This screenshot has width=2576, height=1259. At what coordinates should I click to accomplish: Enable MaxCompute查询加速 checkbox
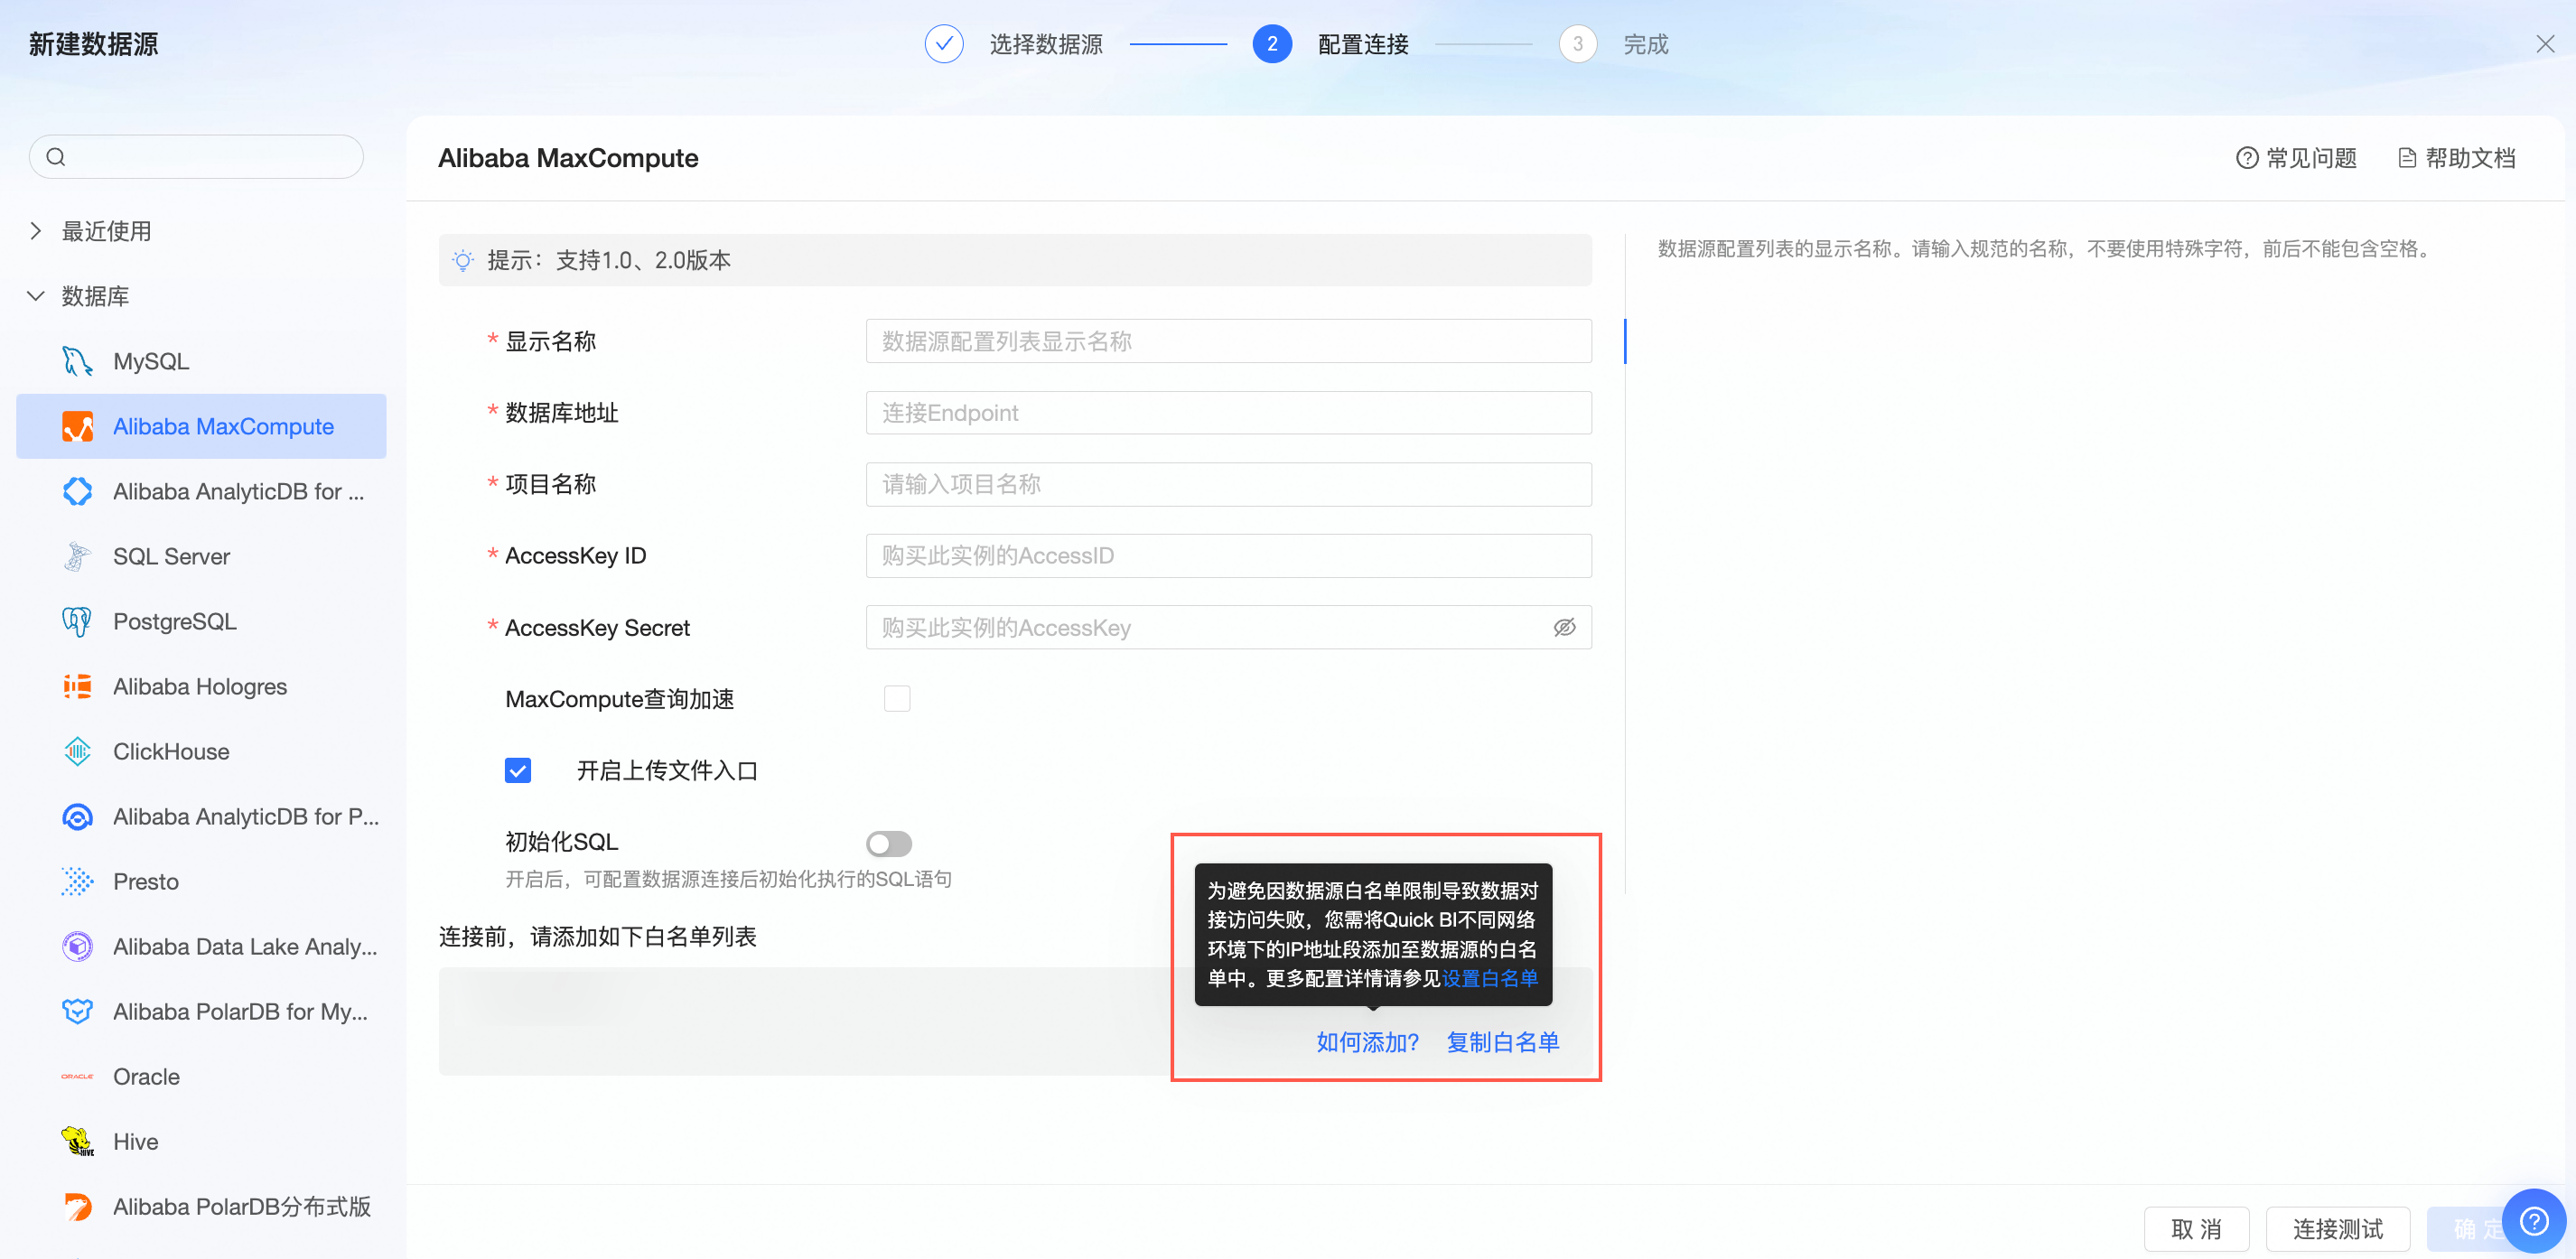897,698
